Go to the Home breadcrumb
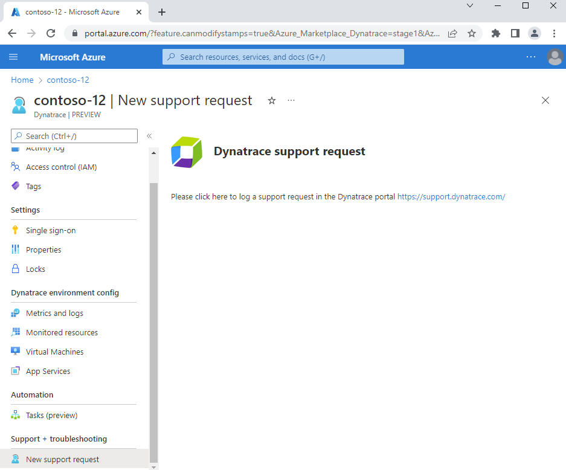Screen dimensions: 566x470 point(22,80)
